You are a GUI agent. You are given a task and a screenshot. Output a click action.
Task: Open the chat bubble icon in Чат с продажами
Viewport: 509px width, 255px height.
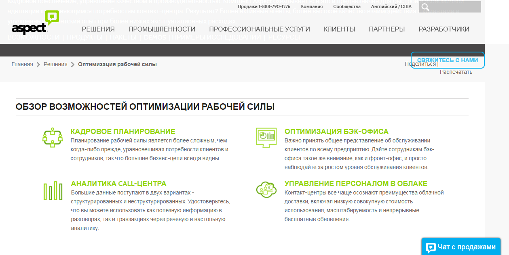click(x=432, y=246)
